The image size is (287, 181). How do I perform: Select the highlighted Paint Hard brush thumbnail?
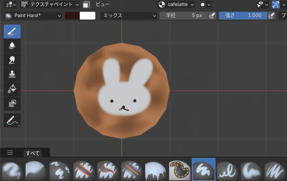tap(203, 170)
